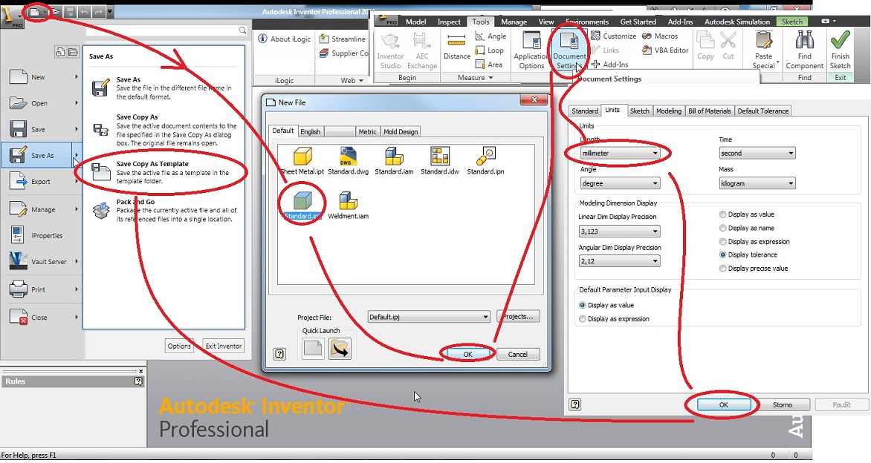Select 'Display precise value' radio button
This screenshot has height=463, width=871.
[722, 269]
